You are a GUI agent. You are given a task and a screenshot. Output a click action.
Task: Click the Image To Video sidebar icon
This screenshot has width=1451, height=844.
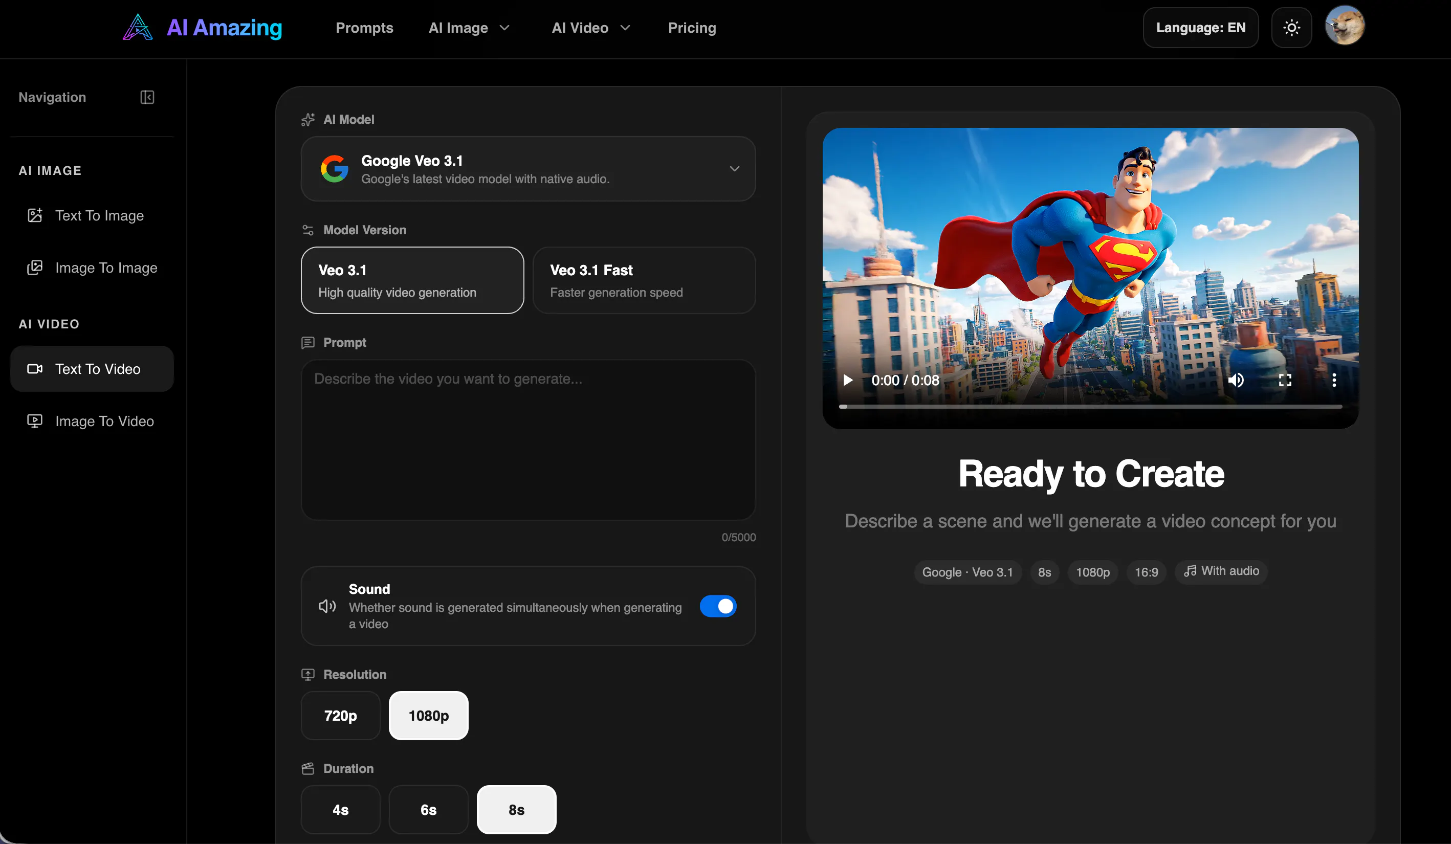(35, 421)
